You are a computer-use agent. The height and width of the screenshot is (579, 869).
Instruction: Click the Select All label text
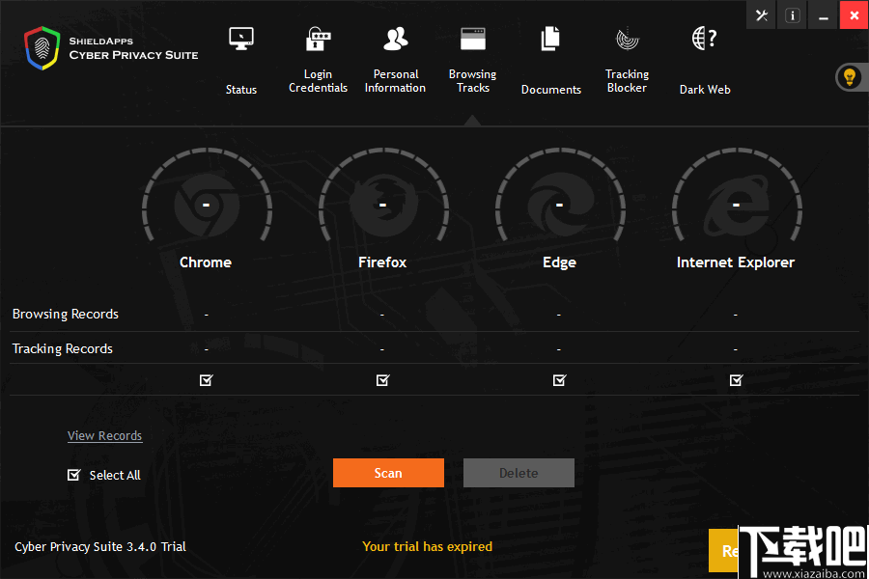pyautogui.click(x=115, y=476)
